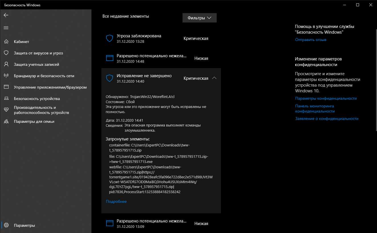Collapse the Исправление не завершено entry chevron
Image resolution: width=377 pixels, height=233 pixels.
click(214, 78)
